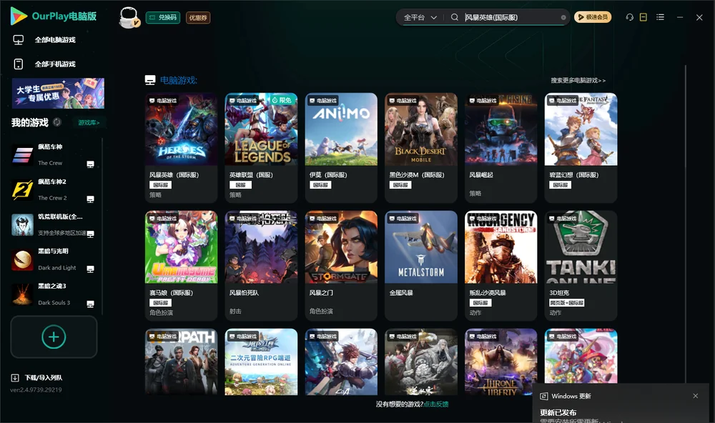Click the yellow mini-mode window icon
The image size is (715, 423).
coord(643,17)
